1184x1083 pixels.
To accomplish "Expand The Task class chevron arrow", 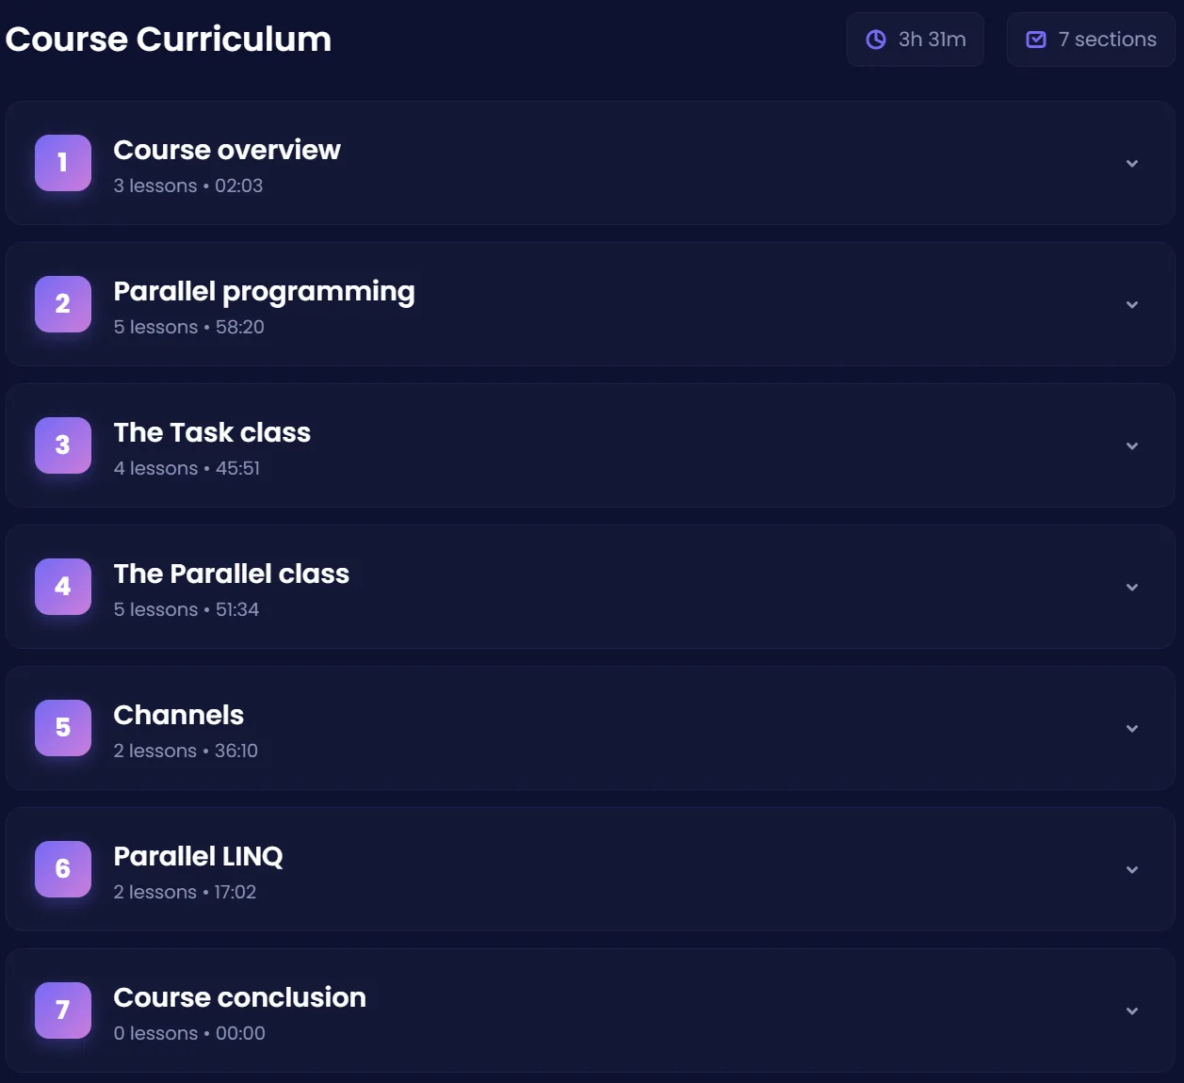I will click(x=1132, y=446).
